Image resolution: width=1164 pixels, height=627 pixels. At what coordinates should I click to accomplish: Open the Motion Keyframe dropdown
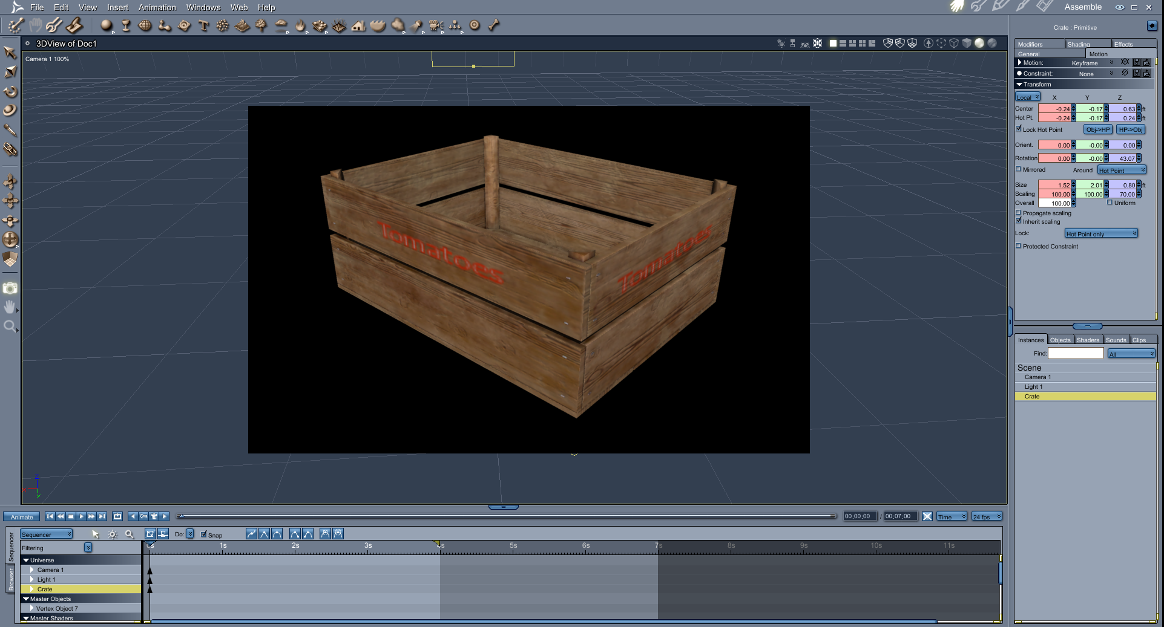point(1092,63)
